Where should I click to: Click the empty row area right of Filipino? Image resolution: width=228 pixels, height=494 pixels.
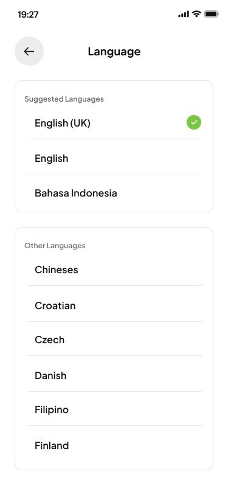click(x=136, y=409)
